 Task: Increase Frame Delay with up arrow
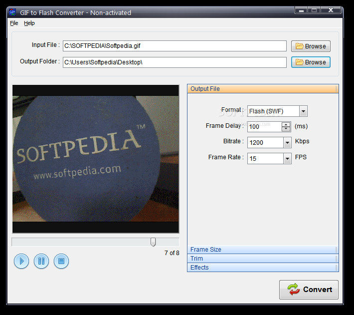tap(286, 124)
